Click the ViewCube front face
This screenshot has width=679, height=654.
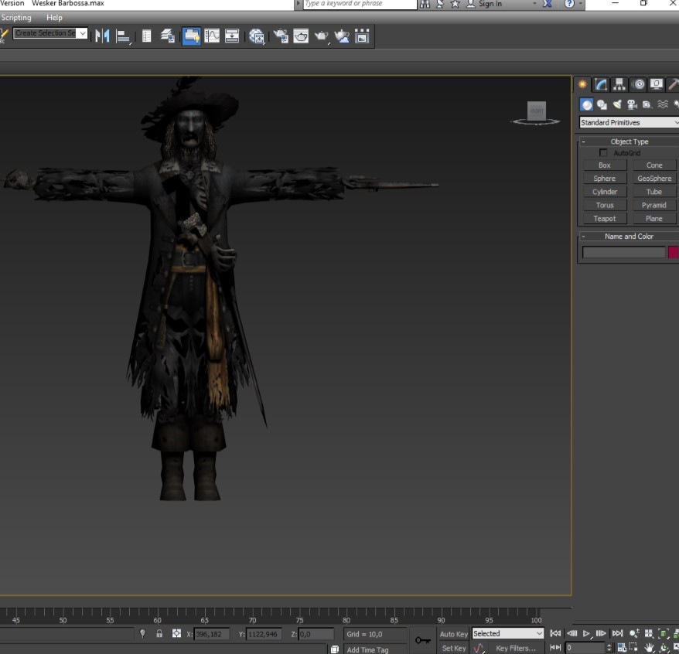[537, 111]
